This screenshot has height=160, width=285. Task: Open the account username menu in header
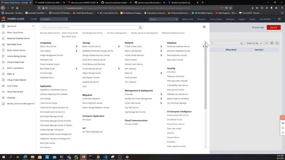(x=265, y=19)
